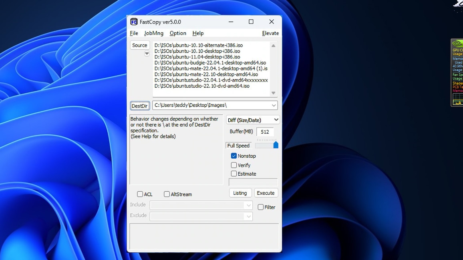Click the Source button
Screen dimensions: 463x260
click(x=140, y=45)
